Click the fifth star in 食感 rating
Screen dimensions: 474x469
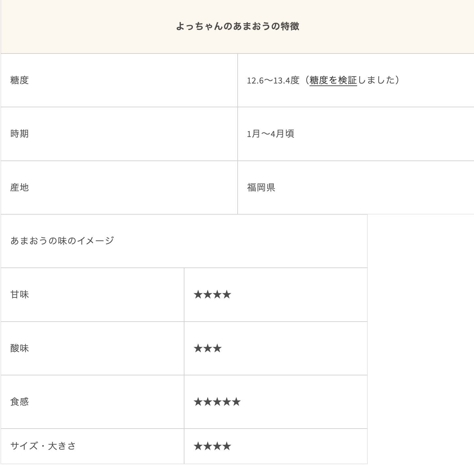tap(236, 402)
